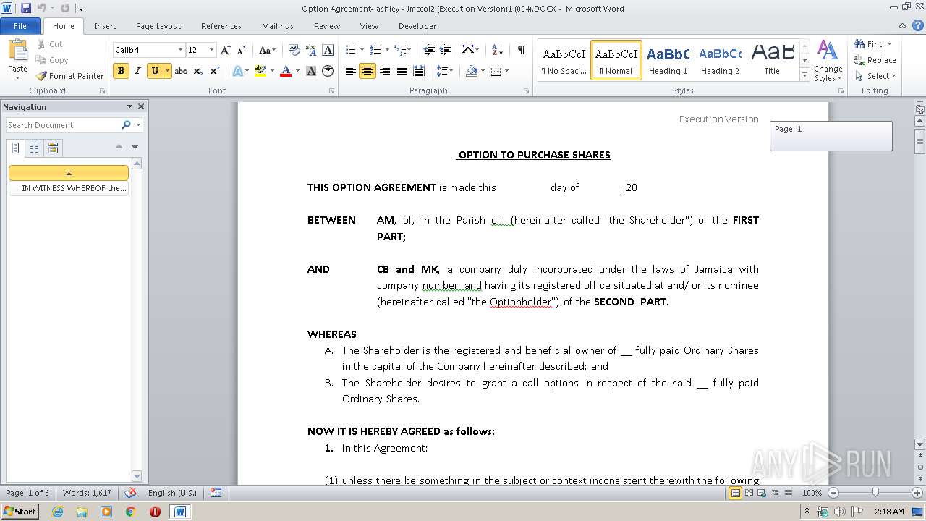Select the Justify alignment icon
This screenshot has height=521, width=926.
pyautogui.click(x=402, y=71)
